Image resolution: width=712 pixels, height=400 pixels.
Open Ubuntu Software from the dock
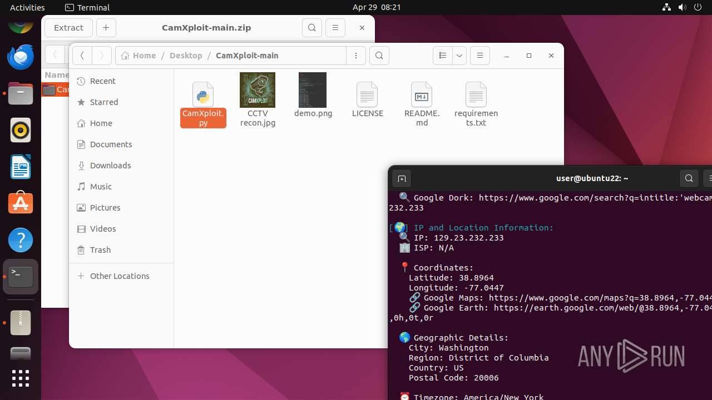[x=21, y=203]
